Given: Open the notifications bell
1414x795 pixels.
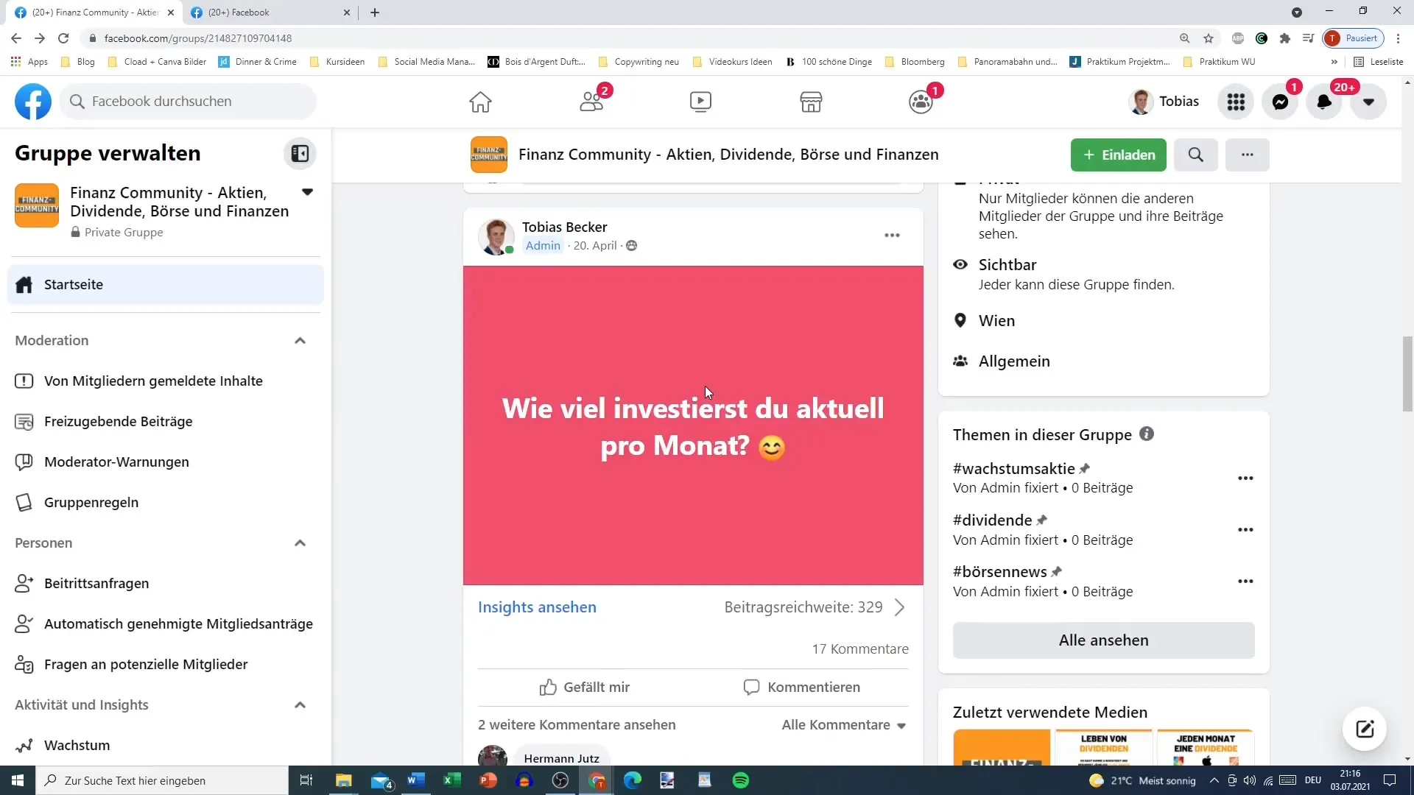Looking at the screenshot, I should point(1324,102).
